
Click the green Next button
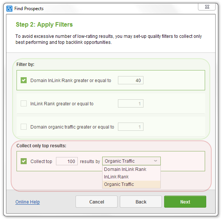point(185,202)
